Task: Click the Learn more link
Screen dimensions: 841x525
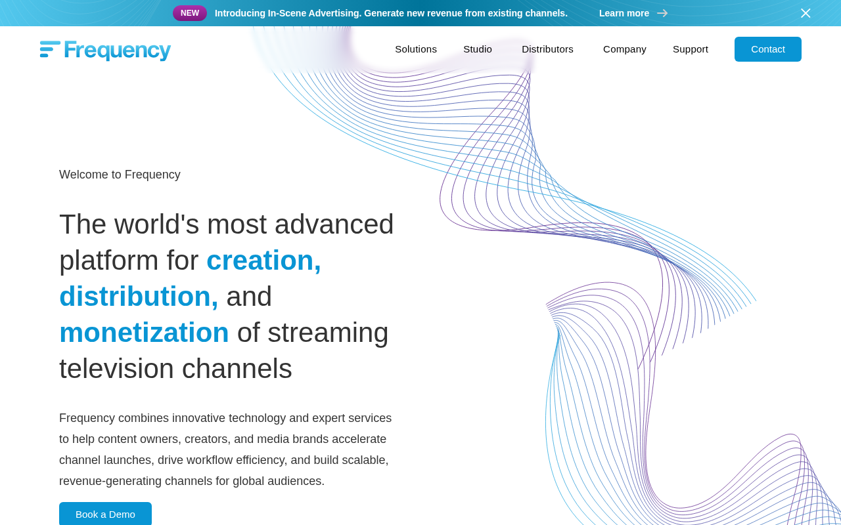Action: pos(624,13)
